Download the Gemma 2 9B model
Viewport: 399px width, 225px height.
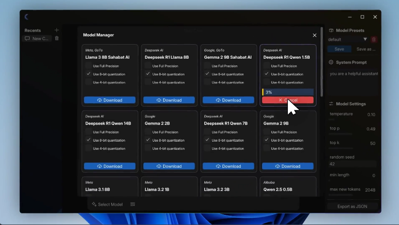(x=288, y=166)
